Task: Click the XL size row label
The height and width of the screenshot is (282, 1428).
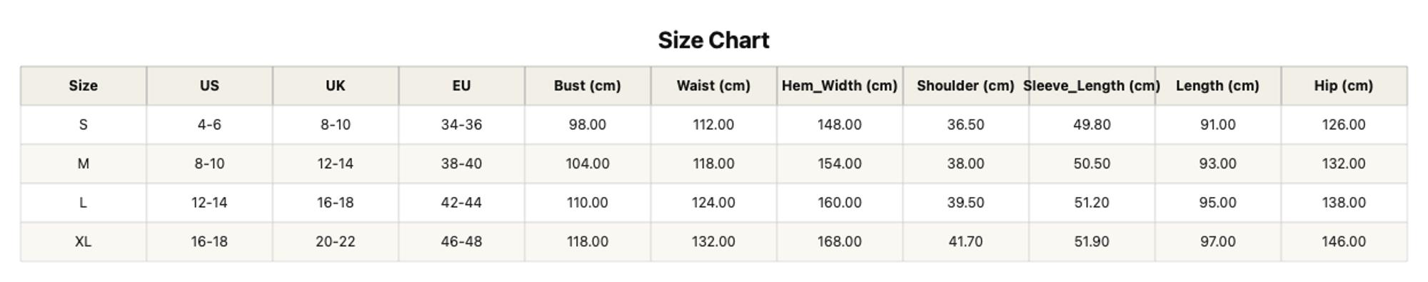Action: (84, 242)
